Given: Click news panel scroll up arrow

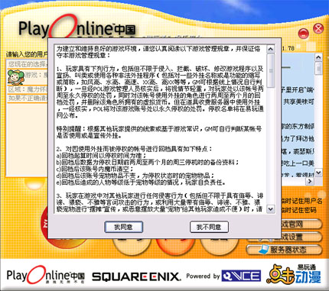Looking at the screenshot, I should [x=318, y=57].
